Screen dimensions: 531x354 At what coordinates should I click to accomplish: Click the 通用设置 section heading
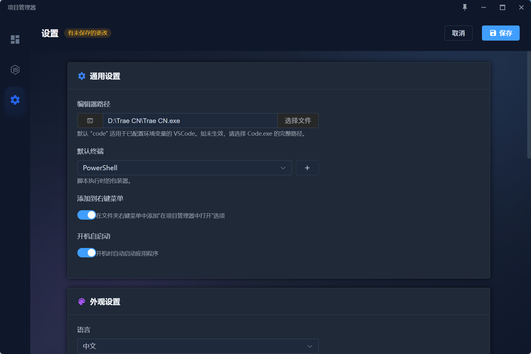[x=105, y=76]
